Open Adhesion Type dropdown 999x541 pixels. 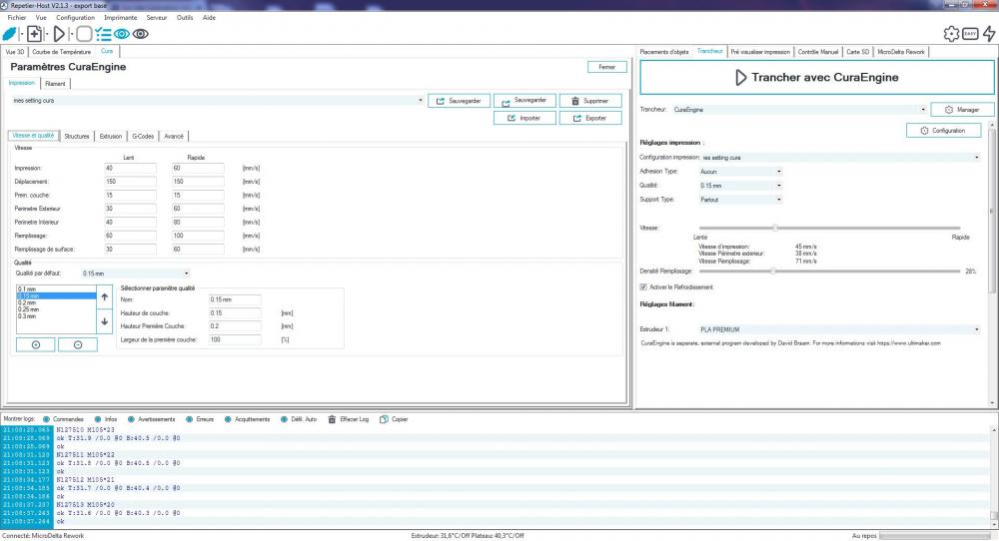(740, 172)
